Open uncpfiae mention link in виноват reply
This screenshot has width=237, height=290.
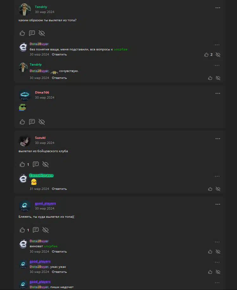click(51, 246)
